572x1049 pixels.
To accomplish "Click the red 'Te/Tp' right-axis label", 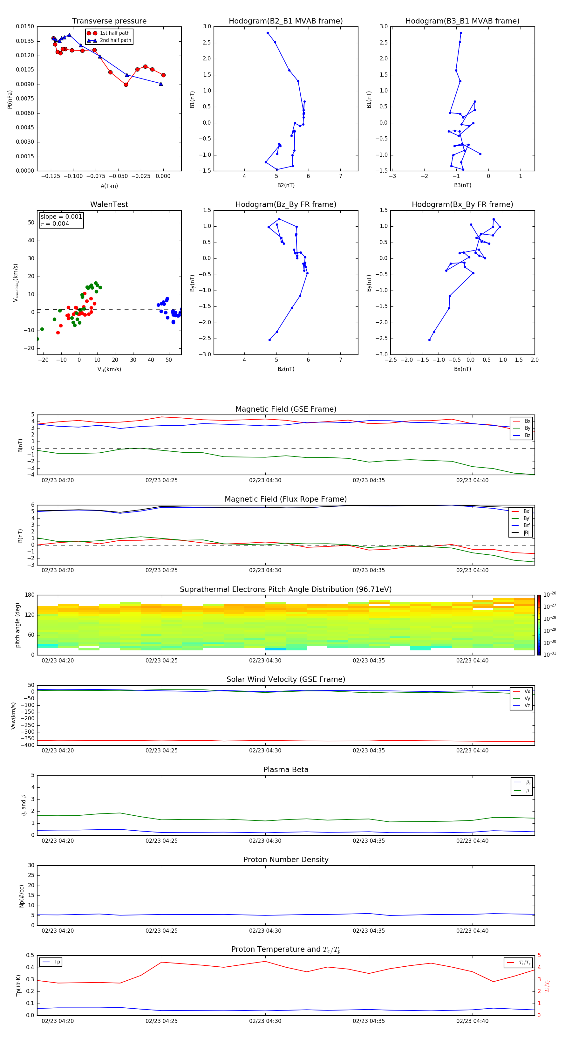I will point(548,985).
